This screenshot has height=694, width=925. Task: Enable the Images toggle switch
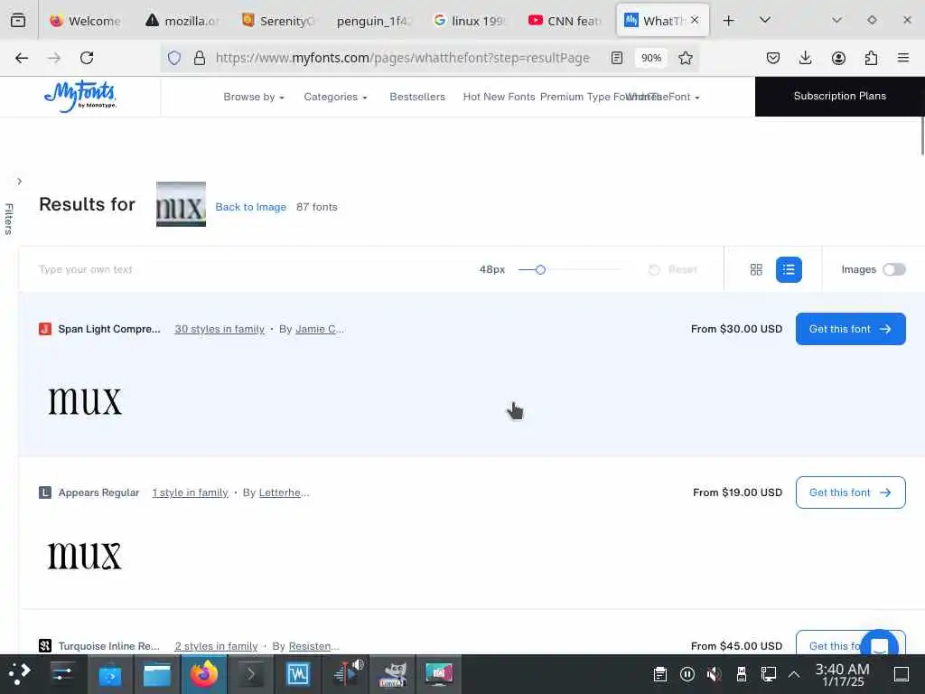(x=893, y=269)
